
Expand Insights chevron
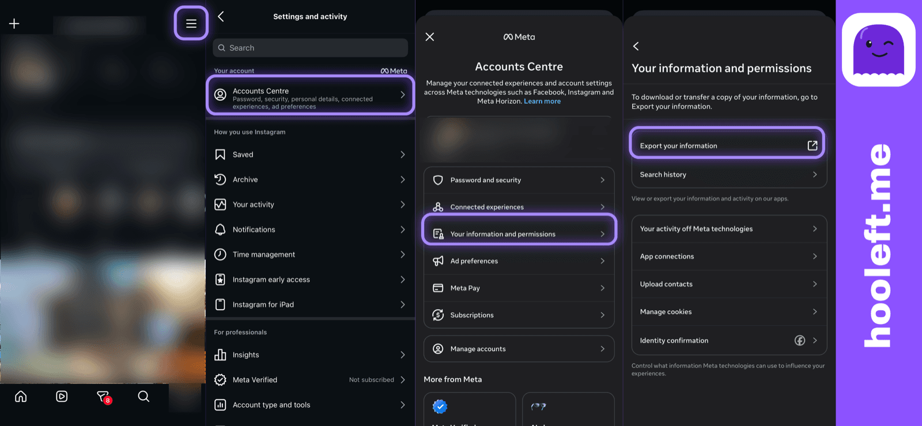pos(403,355)
